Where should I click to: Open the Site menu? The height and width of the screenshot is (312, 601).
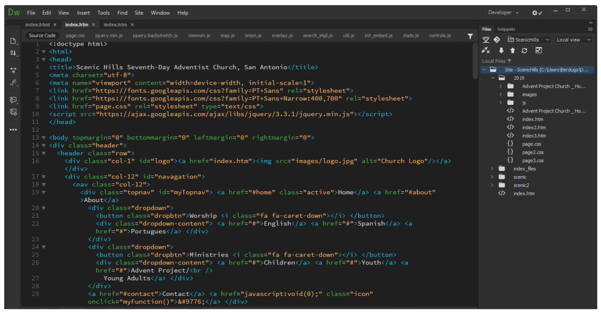tap(139, 13)
